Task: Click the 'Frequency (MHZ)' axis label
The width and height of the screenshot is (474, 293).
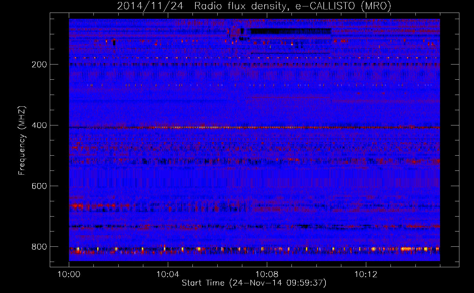Action: (x=22, y=141)
